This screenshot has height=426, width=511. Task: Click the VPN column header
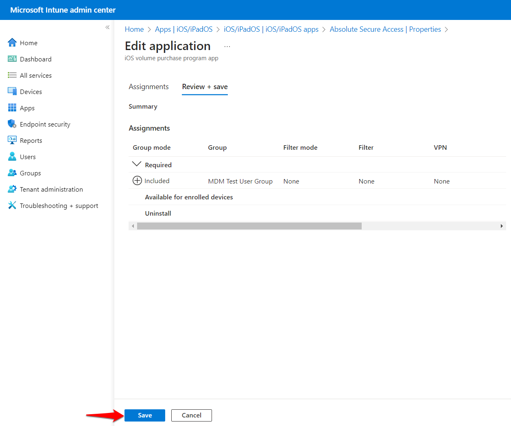coord(440,148)
